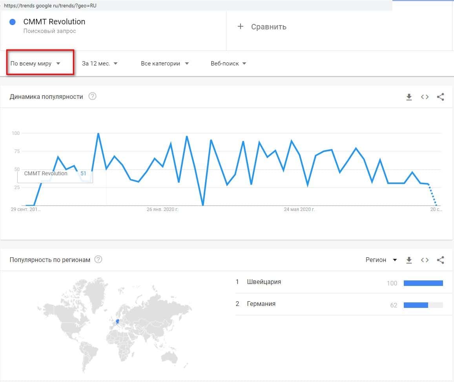Click the highlighted dot on the world map

pyautogui.click(x=117, y=322)
